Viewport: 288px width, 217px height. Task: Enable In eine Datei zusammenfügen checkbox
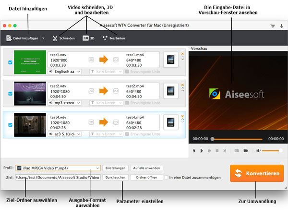[x=166, y=178]
